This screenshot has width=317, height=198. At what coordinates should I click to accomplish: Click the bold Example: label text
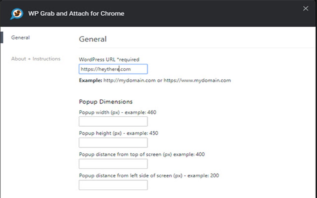pos(90,80)
